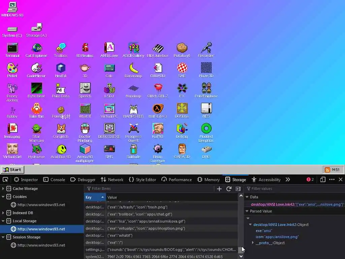Image resolution: width=345 pixels, height=259 pixels.
Task: Collapse the Cookies tree node
Action: 3,197
